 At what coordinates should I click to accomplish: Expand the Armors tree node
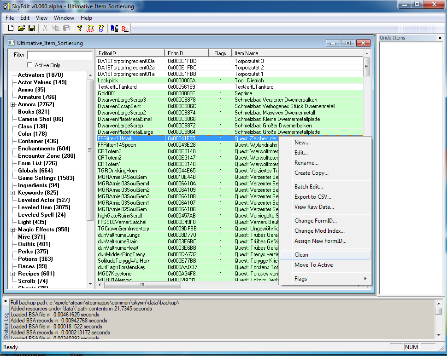coord(13,104)
